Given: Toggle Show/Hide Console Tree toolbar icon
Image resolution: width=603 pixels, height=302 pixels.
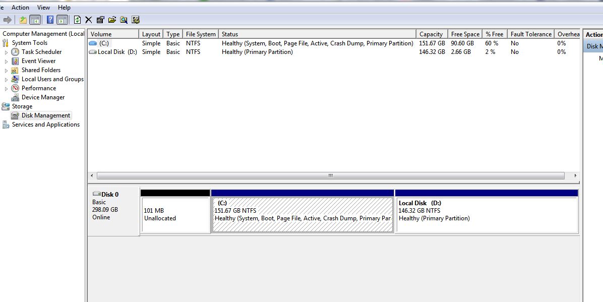Looking at the screenshot, I should [35, 20].
